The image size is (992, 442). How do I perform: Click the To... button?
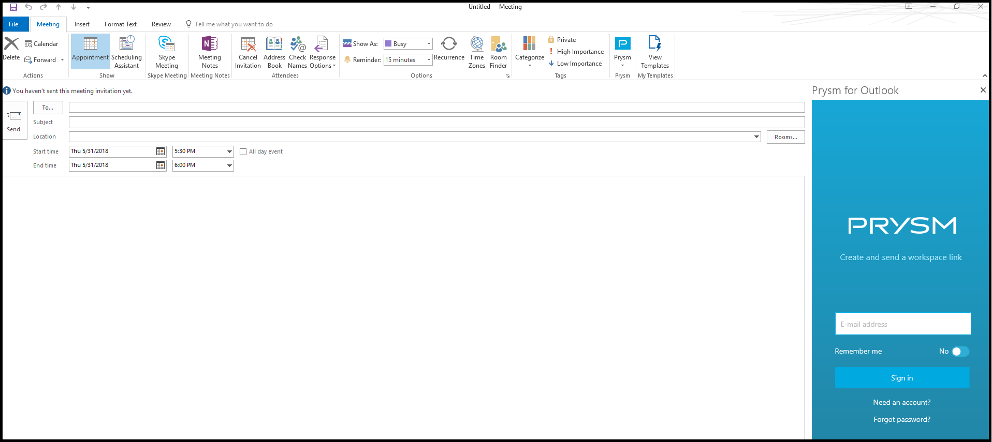pyautogui.click(x=48, y=108)
